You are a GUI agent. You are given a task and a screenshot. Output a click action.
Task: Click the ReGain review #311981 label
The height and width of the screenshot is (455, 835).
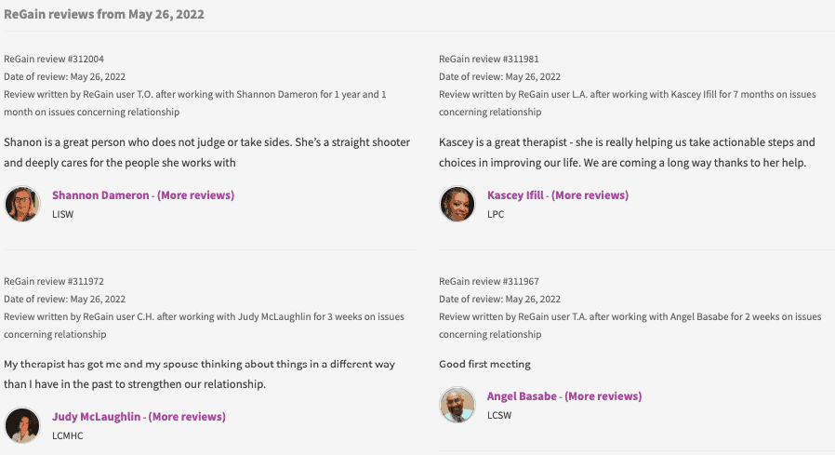(x=489, y=60)
